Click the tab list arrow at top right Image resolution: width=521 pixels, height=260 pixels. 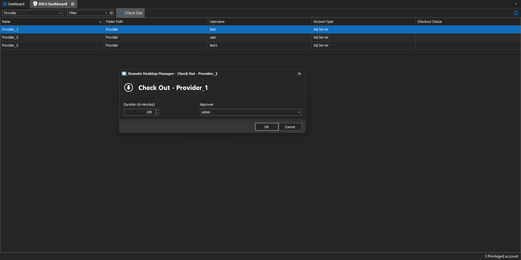pyautogui.click(x=515, y=4)
